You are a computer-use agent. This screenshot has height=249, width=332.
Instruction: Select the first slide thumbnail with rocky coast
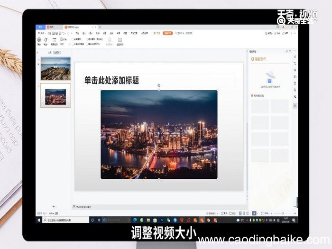pyautogui.click(x=55, y=69)
